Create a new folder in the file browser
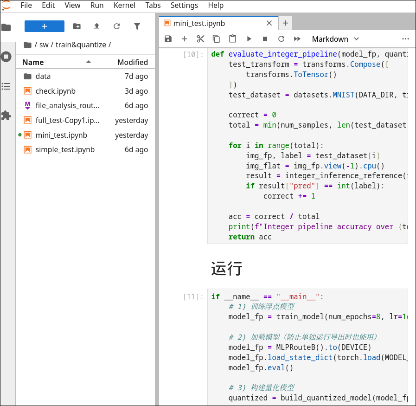Viewport: 416px width, 406px height. coord(77,27)
